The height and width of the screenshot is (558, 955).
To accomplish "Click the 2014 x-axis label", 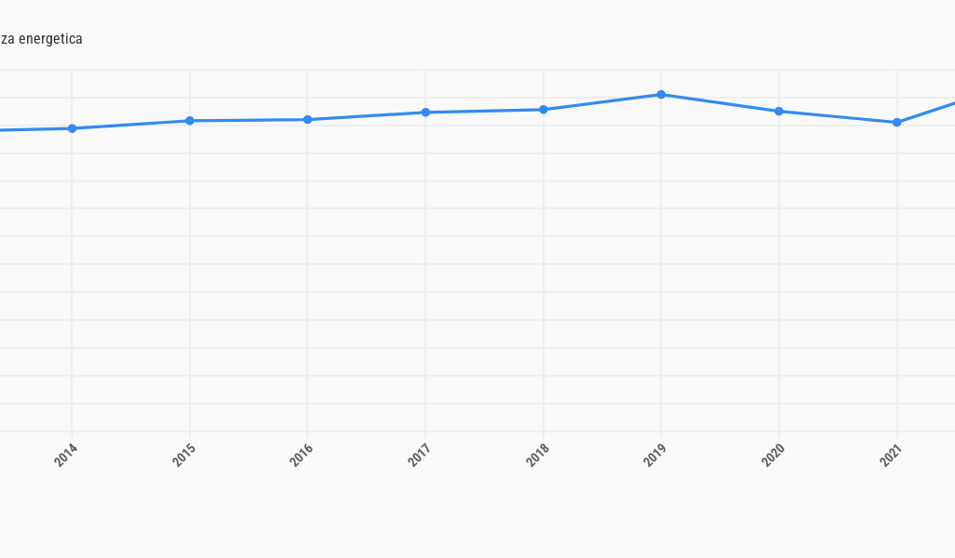I will click(66, 455).
